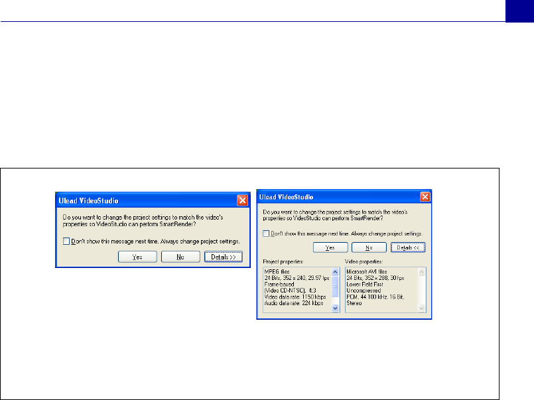Screen dimensions: 534x400
Task: Select the "Uncompressed" line
Action: click(364, 291)
